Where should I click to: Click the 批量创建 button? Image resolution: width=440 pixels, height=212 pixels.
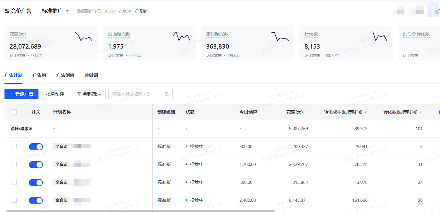(x=55, y=94)
